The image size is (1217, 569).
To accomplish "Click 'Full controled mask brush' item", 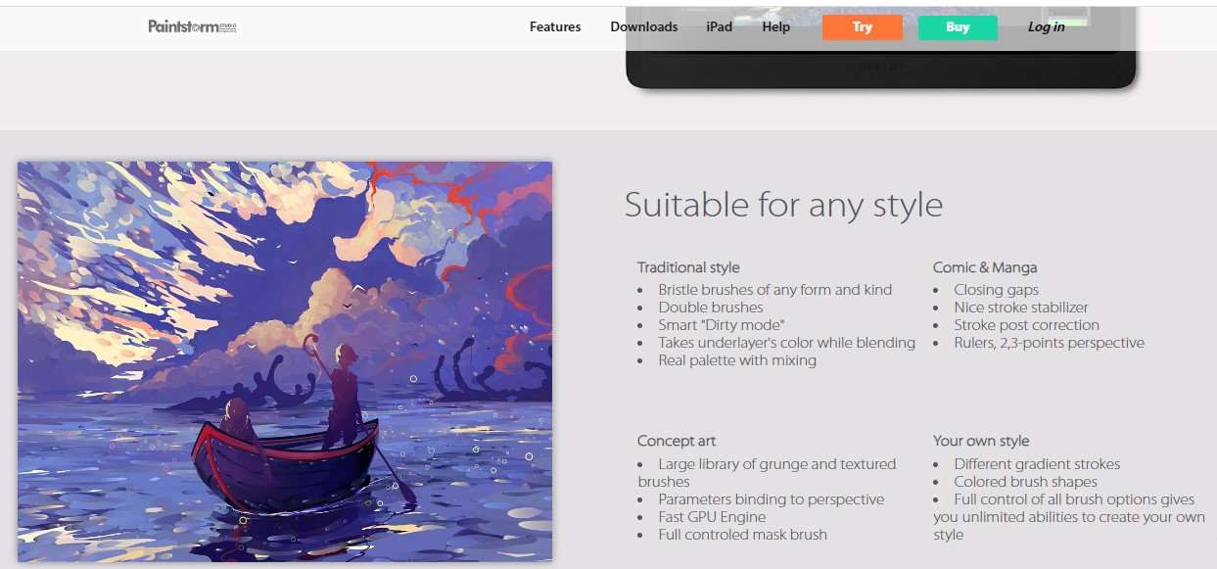I will (743, 535).
